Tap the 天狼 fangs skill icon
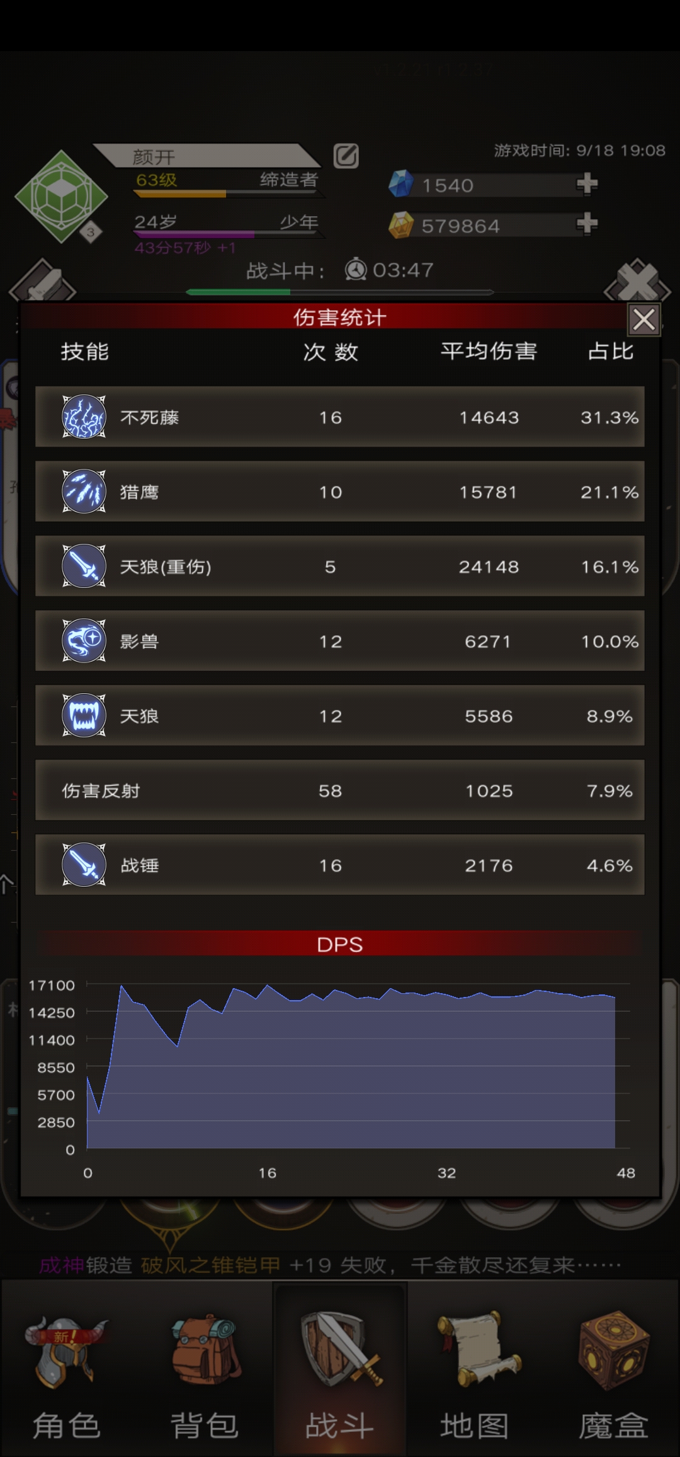 click(84, 715)
